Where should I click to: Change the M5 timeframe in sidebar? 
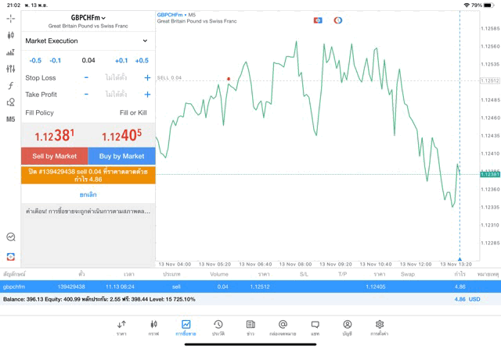tap(10, 119)
